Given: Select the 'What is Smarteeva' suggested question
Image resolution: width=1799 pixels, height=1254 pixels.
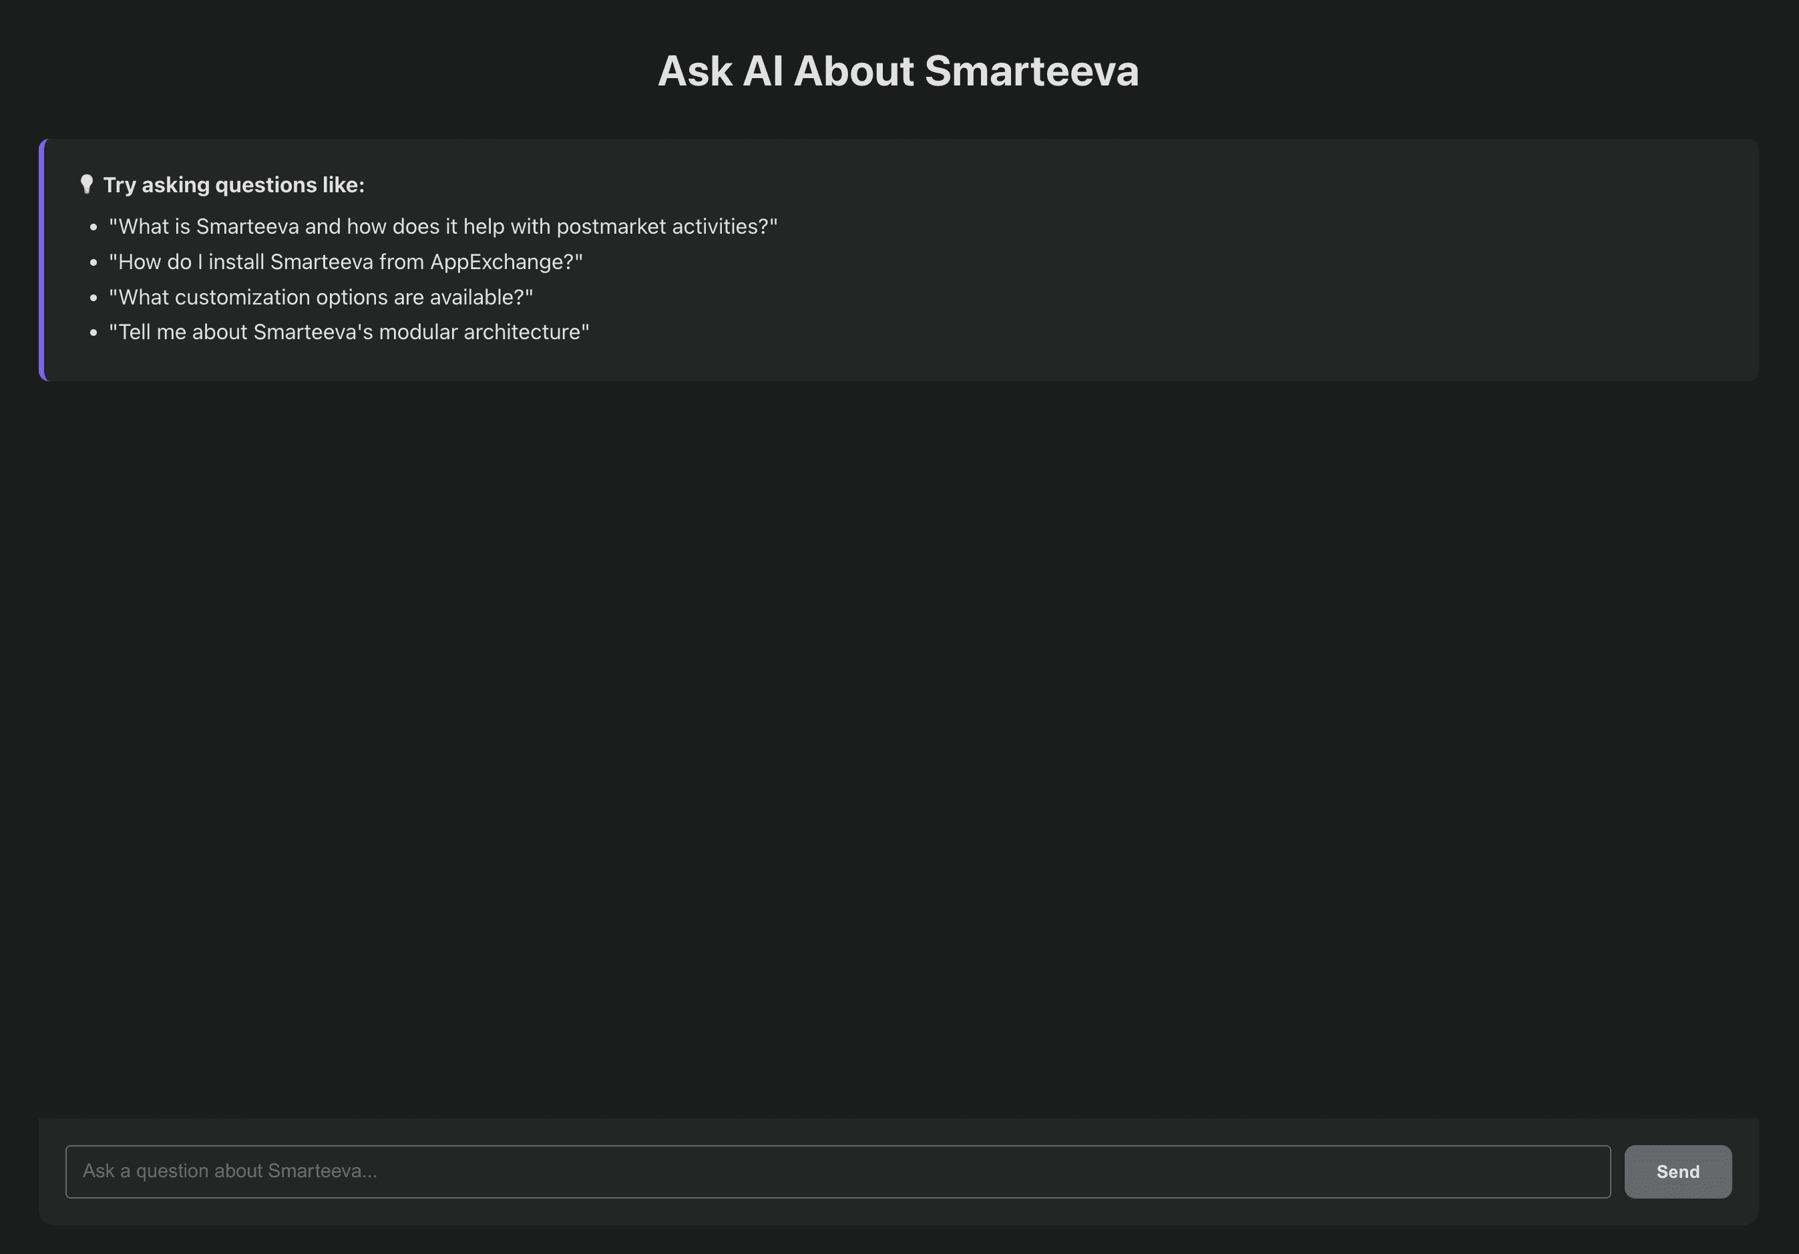Looking at the screenshot, I should (443, 226).
